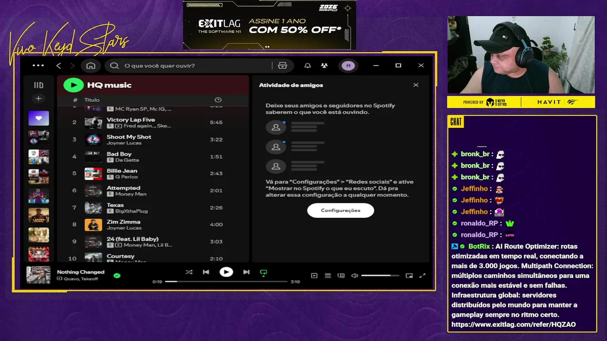The image size is (607, 341).
Task: Click the magnifier search icon
Action: click(114, 66)
